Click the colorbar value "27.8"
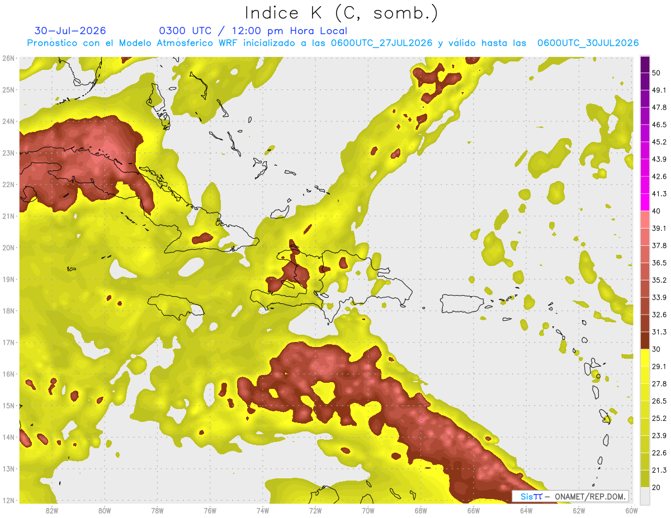The height and width of the screenshot is (518, 671). [x=659, y=384]
